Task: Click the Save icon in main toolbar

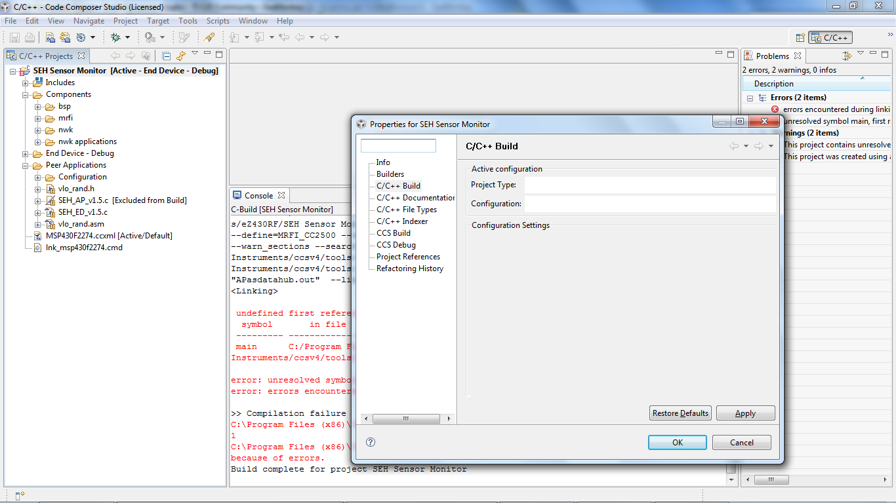Action: [x=14, y=37]
